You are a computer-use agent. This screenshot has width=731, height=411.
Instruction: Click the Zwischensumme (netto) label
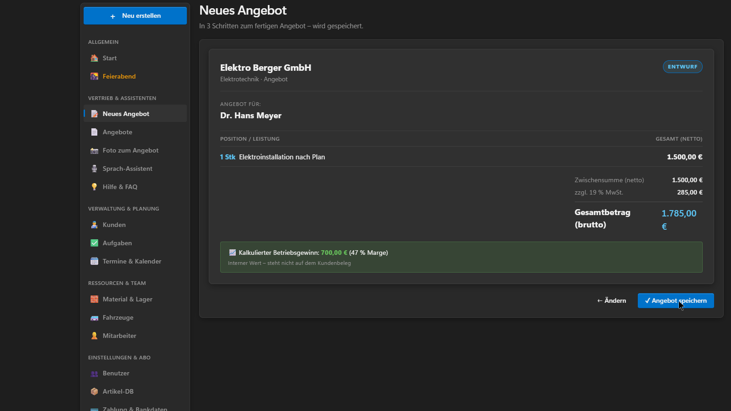click(x=609, y=180)
